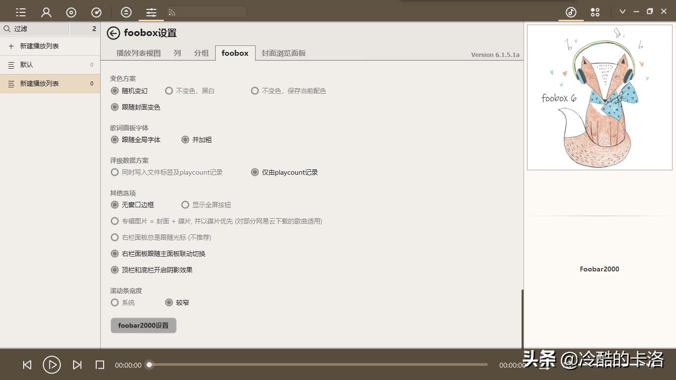Click the music note icon at top right
Screen dimensions: 676x380
point(570,12)
